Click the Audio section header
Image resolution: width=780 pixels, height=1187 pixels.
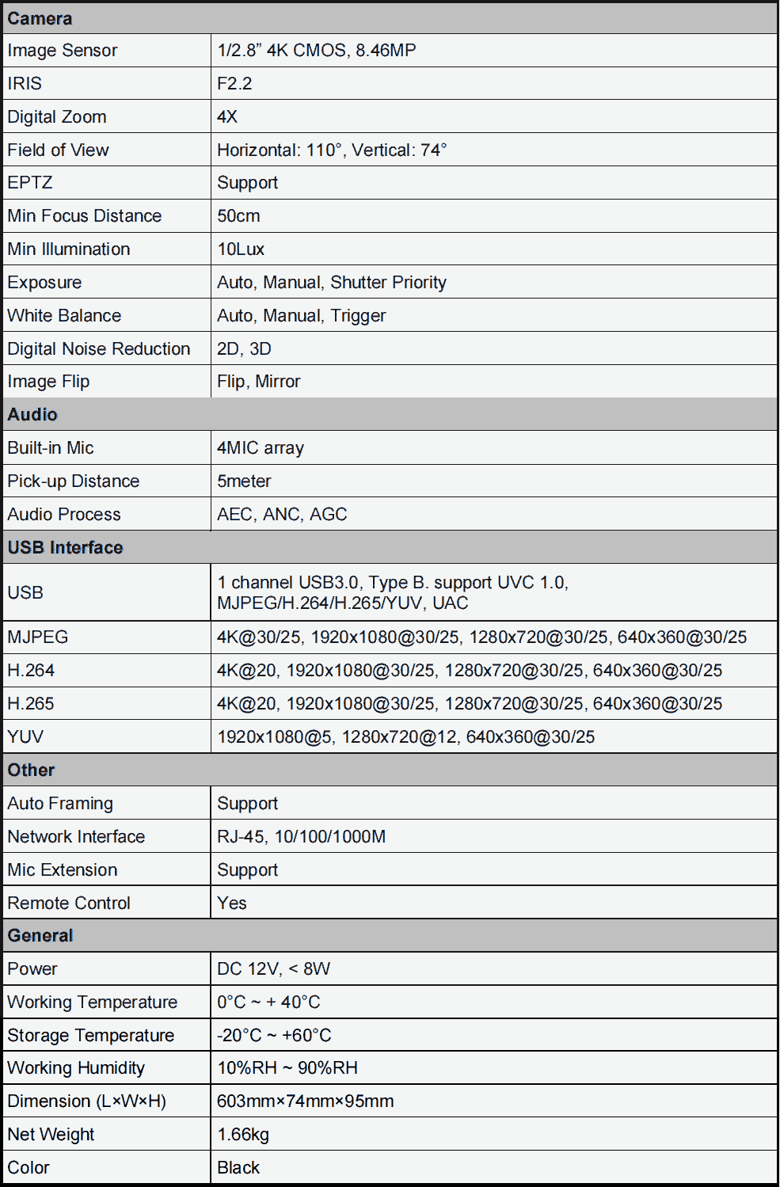click(x=32, y=414)
